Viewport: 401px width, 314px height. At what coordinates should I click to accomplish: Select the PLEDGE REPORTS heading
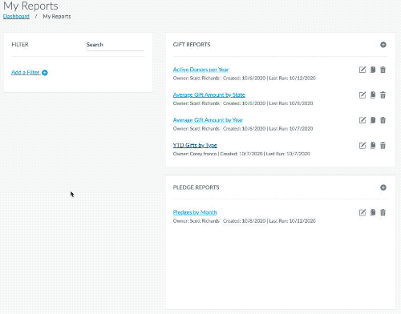[x=196, y=187]
